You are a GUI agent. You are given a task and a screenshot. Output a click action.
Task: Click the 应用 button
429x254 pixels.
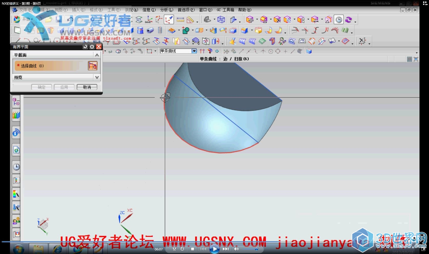click(x=64, y=87)
